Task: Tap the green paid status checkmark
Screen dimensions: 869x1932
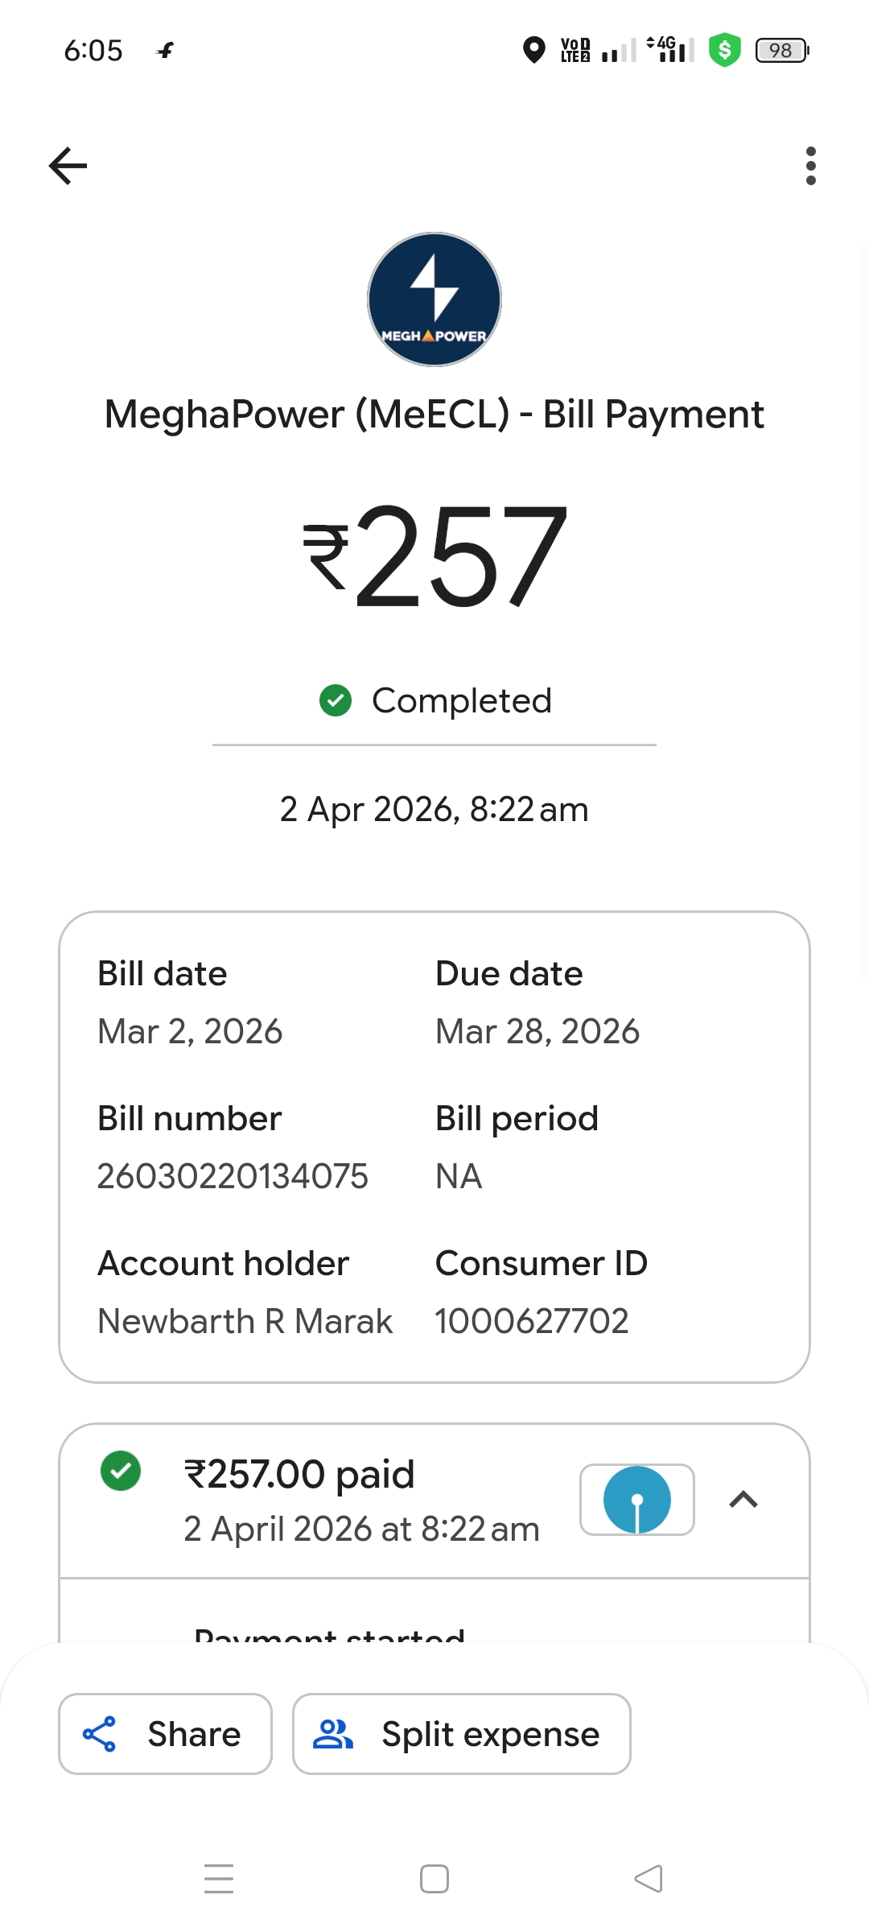Action: pyautogui.click(x=121, y=1471)
